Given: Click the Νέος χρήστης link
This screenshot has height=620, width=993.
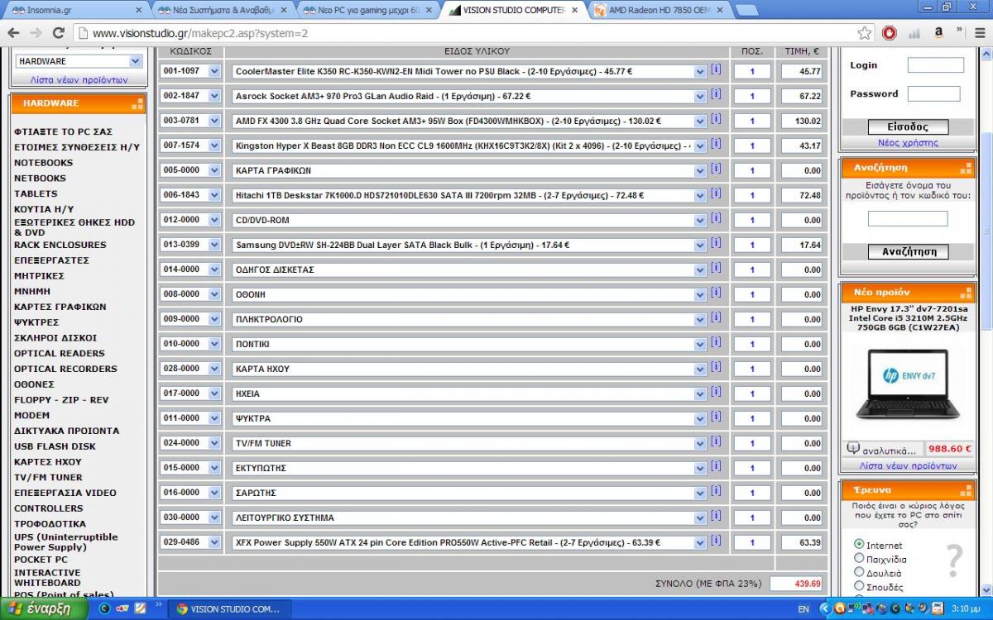Looking at the screenshot, I should coord(908,143).
